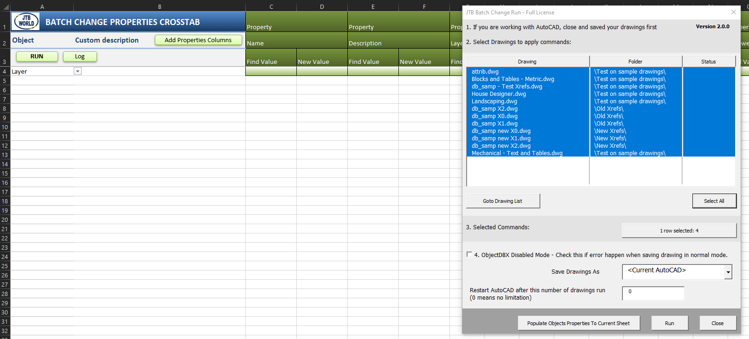Click the Description cell in column E

point(398,40)
